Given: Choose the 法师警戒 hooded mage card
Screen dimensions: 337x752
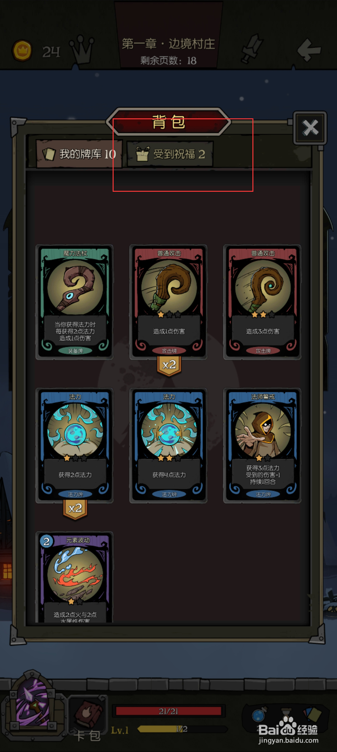Looking at the screenshot, I should [263, 445].
